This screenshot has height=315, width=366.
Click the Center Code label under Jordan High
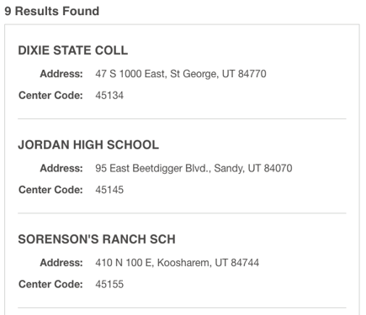[50, 190]
